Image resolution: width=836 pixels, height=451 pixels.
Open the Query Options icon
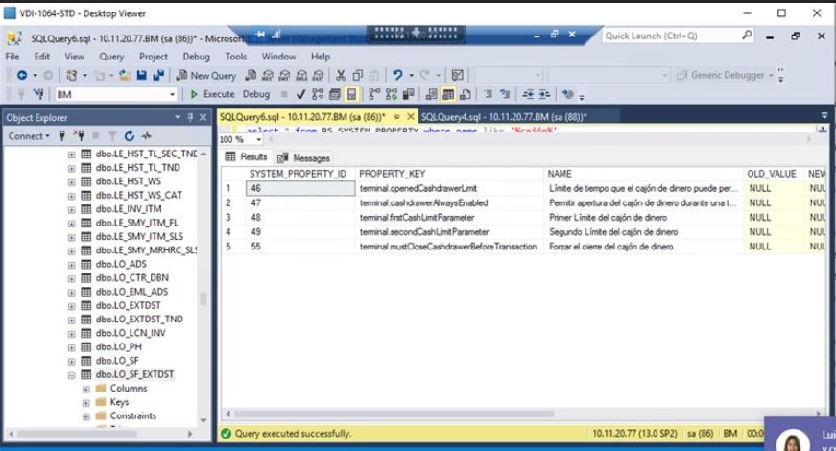[335, 94]
